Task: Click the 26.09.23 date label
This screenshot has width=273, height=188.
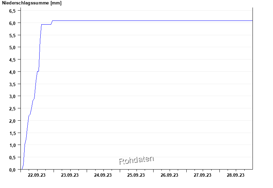Action: point(169,175)
